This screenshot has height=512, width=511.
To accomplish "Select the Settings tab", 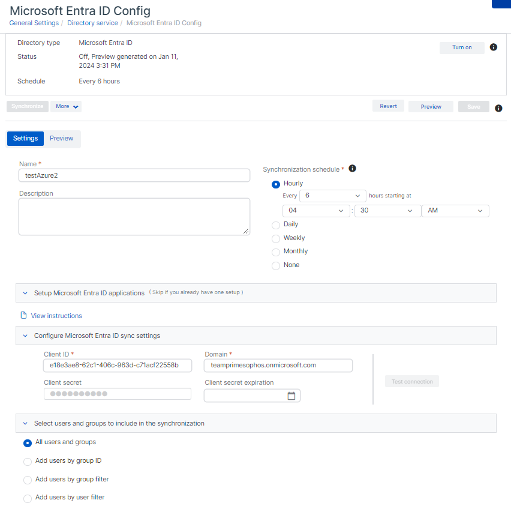I will [26, 139].
